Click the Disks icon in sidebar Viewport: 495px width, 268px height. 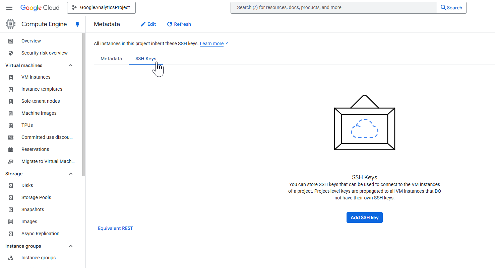click(x=11, y=186)
